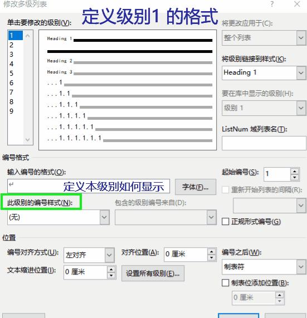
Task: Select level 7 in the level list
Action: pyautogui.click(x=16, y=92)
